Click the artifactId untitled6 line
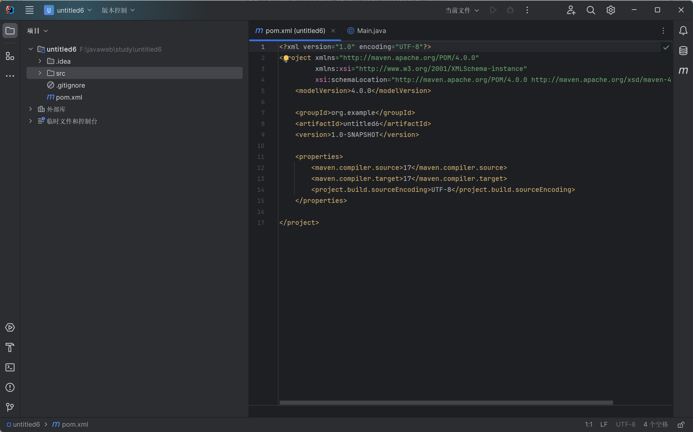This screenshot has width=693, height=432. tap(363, 124)
